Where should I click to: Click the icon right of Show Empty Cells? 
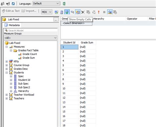[x=72, y=12]
